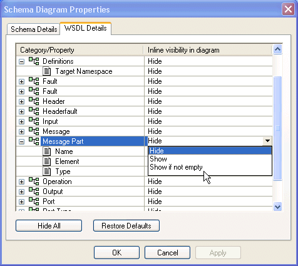Click the Input category tree icon
The image size is (298, 266).
tap(34, 121)
